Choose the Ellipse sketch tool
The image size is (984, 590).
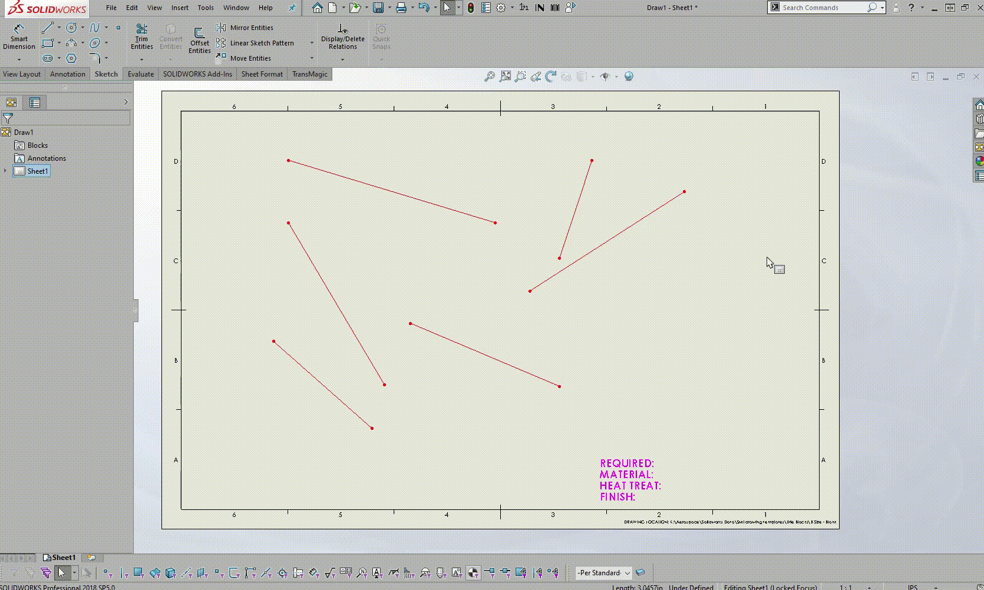(x=94, y=43)
